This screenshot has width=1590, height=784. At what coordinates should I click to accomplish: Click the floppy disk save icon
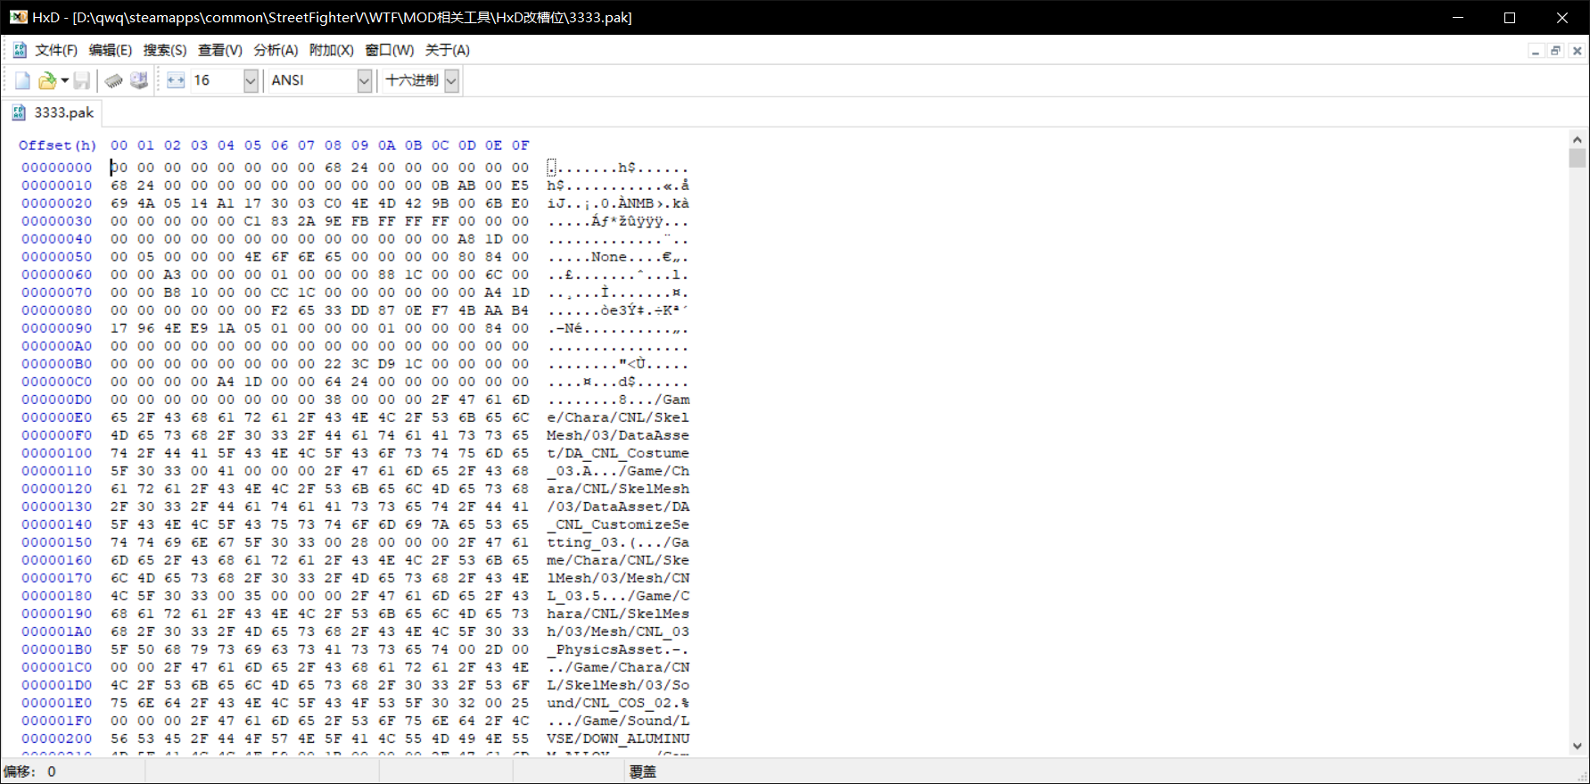(81, 81)
